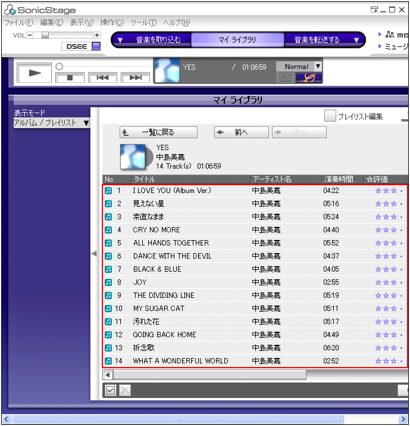This screenshot has height=426, width=410.
Task: Adjust the VOL slider handle
Action: pos(45,35)
